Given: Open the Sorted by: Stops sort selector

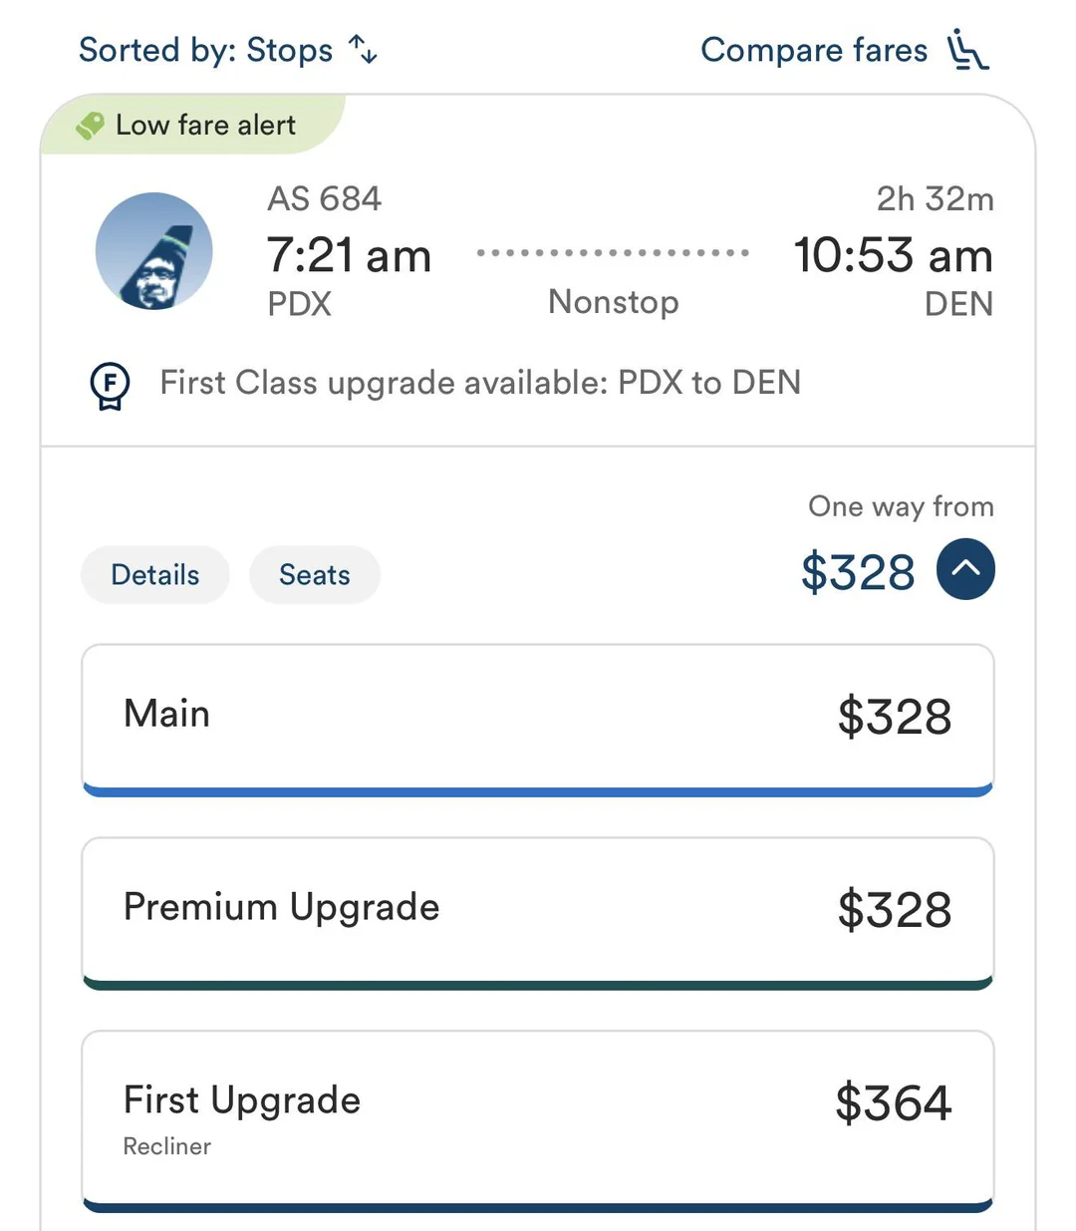Looking at the screenshot, I should pyautogui.click(x=206, y=50).
